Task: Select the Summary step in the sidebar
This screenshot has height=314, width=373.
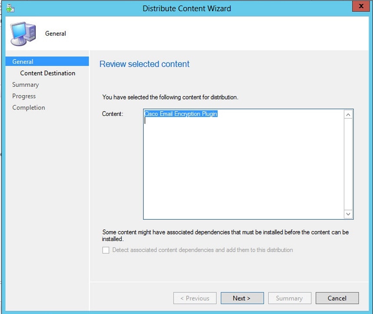Action: [x=25, y=84]
